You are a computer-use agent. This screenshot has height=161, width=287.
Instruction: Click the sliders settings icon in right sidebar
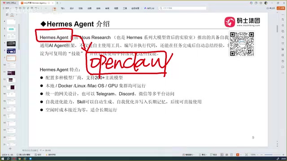283,19
